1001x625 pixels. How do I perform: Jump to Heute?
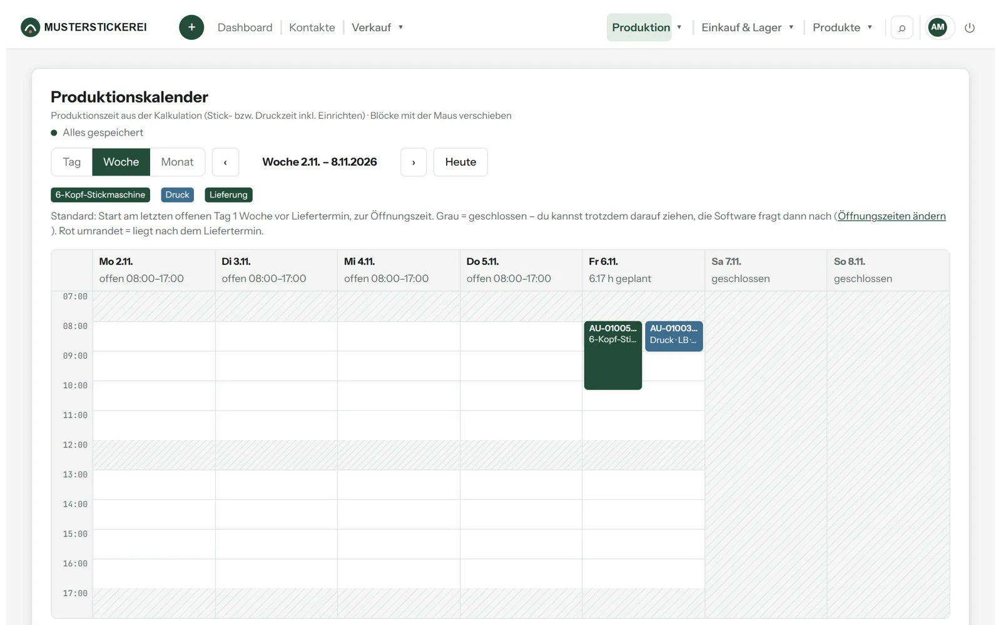click(x=460, y=162)
